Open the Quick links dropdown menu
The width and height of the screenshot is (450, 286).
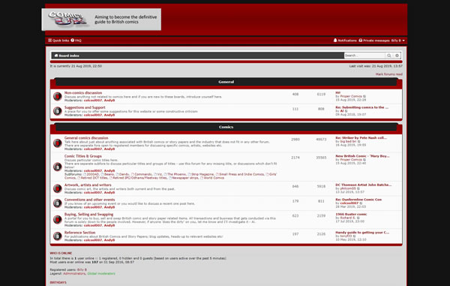click(x=58, y=41)
